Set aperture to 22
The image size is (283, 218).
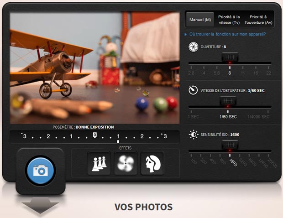[x=268, y=73]
